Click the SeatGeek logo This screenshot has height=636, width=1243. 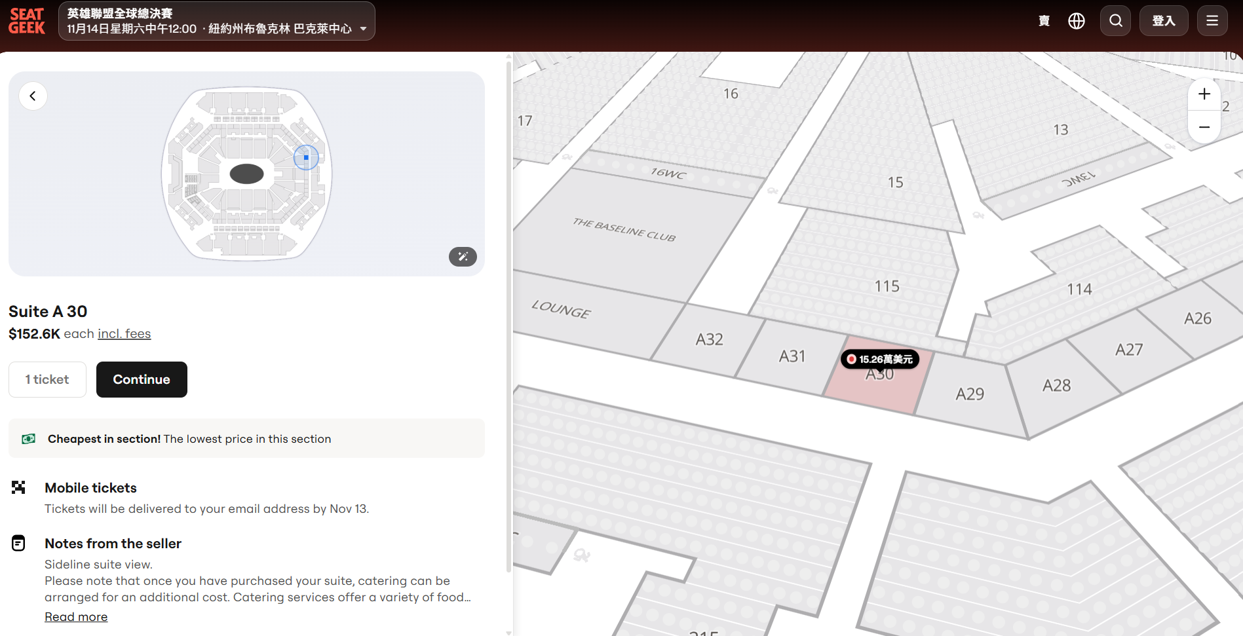point(27,21)
